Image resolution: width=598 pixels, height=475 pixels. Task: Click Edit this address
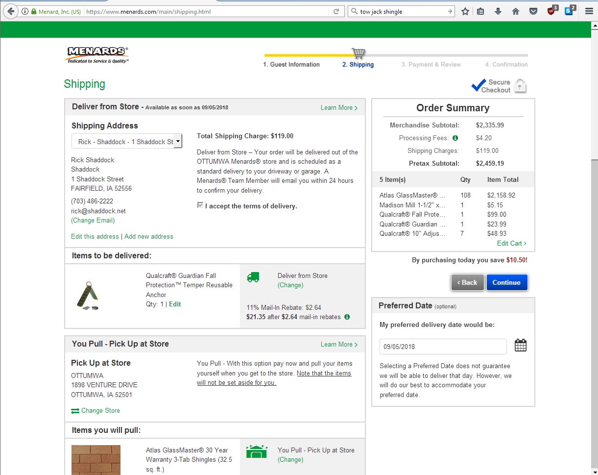(95, 236)
